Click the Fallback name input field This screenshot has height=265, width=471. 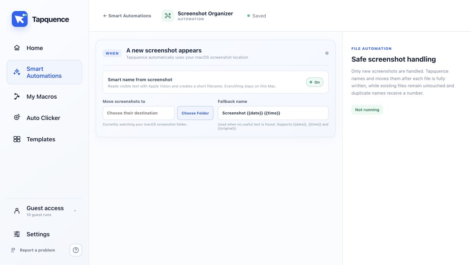[273, 113]
